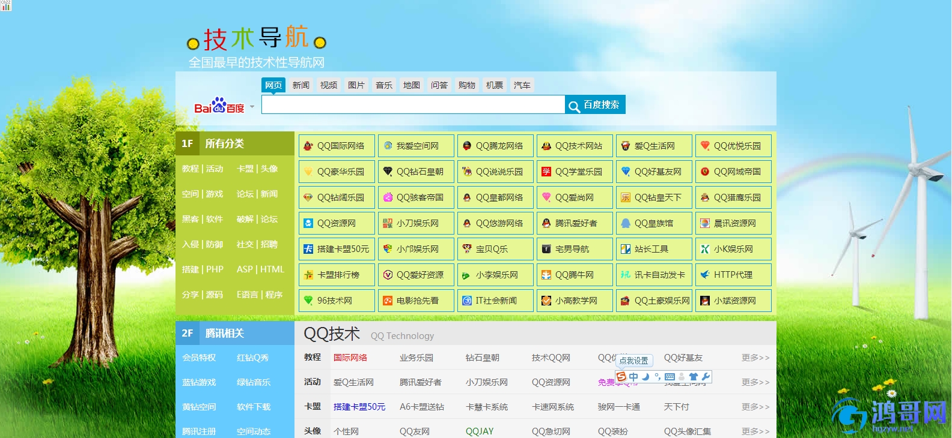Open the 蓝钻游戏 link
Screen dimensions: 952x438
point(199,382)
